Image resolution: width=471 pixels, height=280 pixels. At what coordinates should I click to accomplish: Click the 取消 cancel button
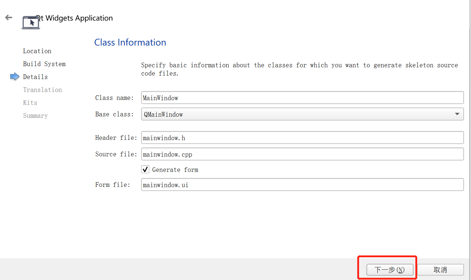[x=440, y=270]
